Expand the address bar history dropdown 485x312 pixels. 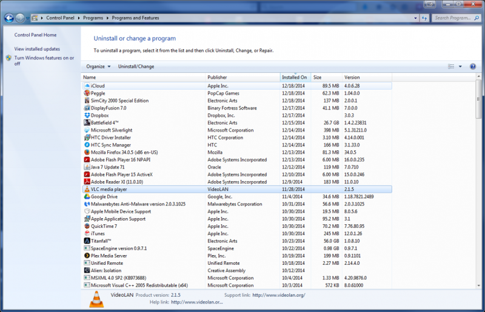click(415, 18)
